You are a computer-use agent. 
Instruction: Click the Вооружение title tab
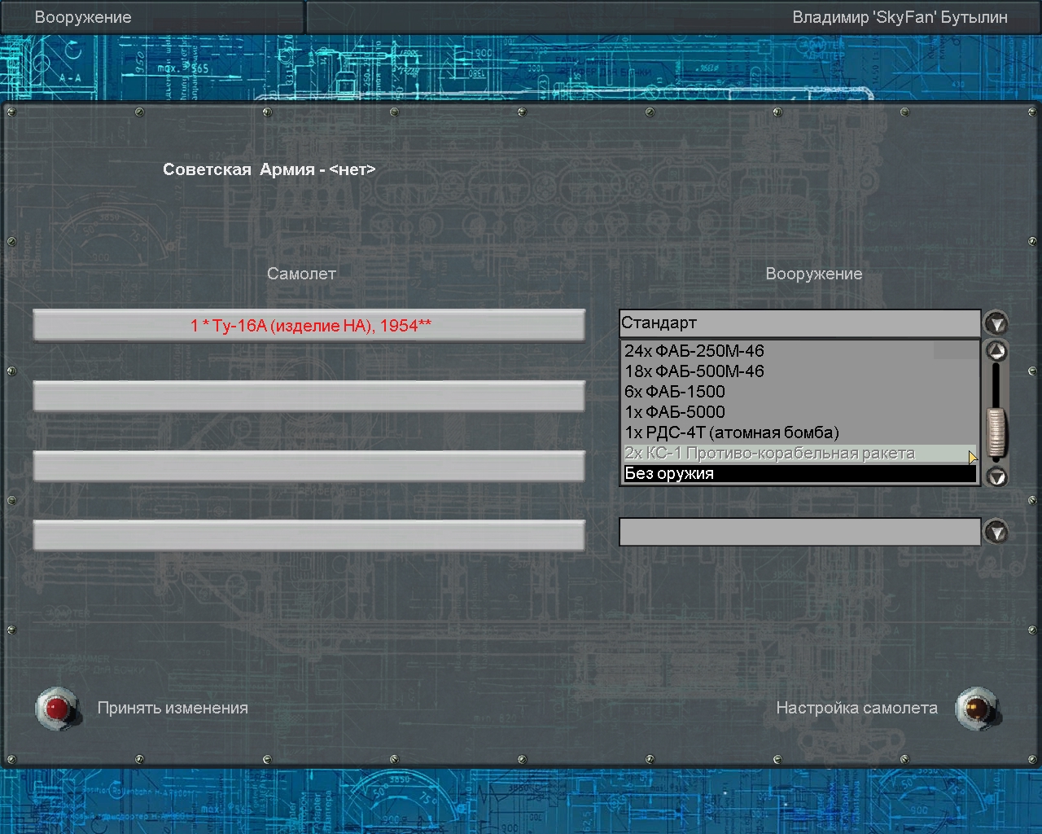[153, 17]
